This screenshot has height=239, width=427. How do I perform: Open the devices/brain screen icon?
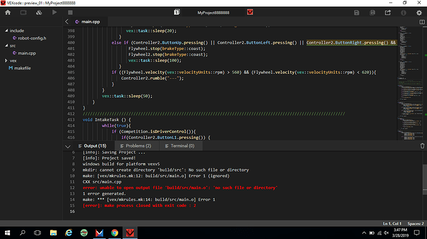[24, 12]
